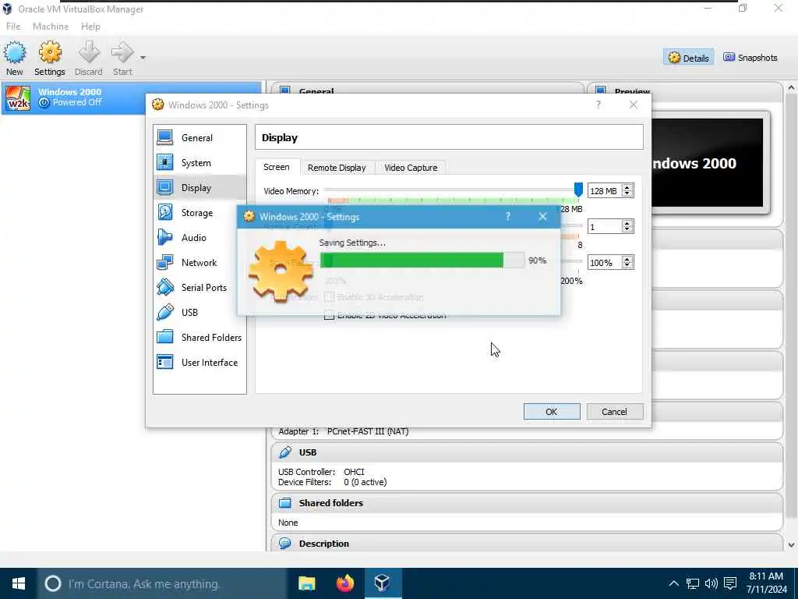This screenshot has width=798, height=599.
Task: Open File Explorer from the taskbar
Action: (307, 583)
